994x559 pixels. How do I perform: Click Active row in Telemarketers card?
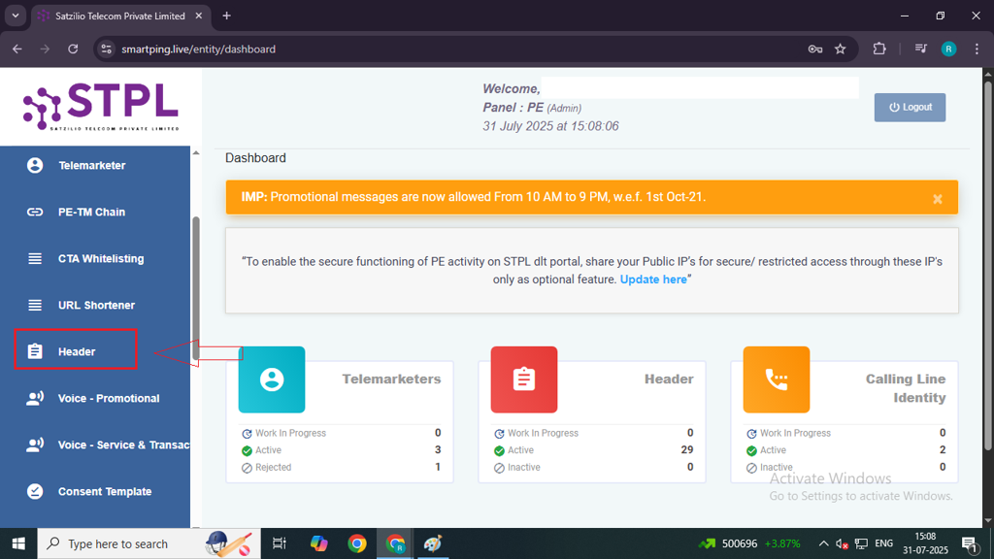tap(340, 450)
